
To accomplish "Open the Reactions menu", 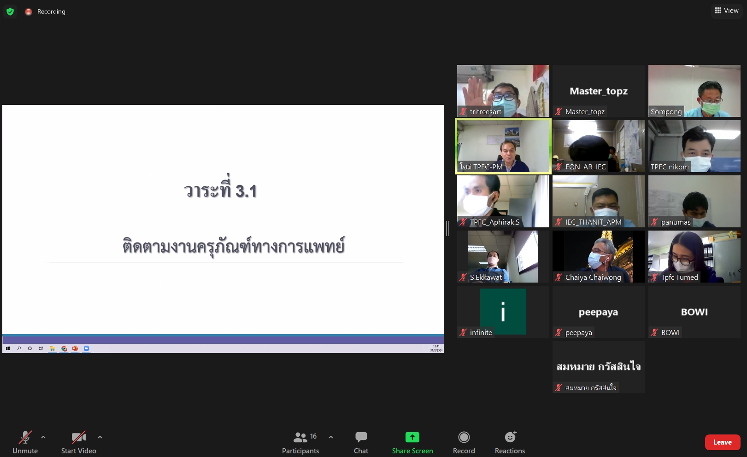I will point(510,443).
